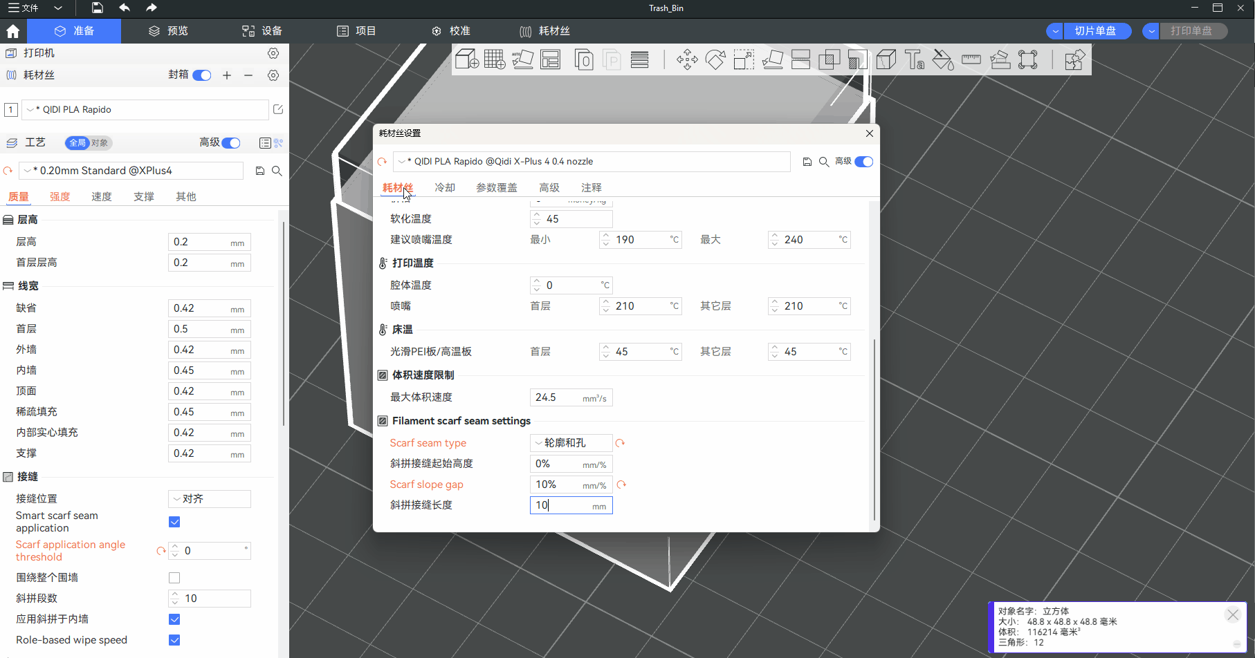Toggle the 封箱 switch
1255x658 pixels.
[202, 75]
